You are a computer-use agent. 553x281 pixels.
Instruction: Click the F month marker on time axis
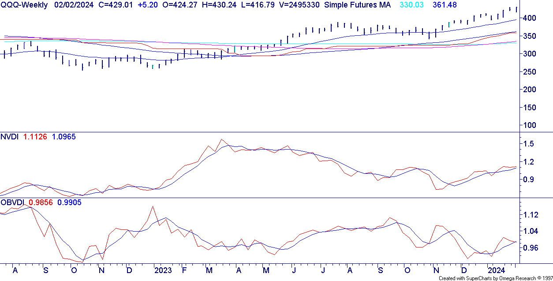point(184,270)
